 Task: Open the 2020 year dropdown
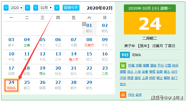(x=17, y=8)
